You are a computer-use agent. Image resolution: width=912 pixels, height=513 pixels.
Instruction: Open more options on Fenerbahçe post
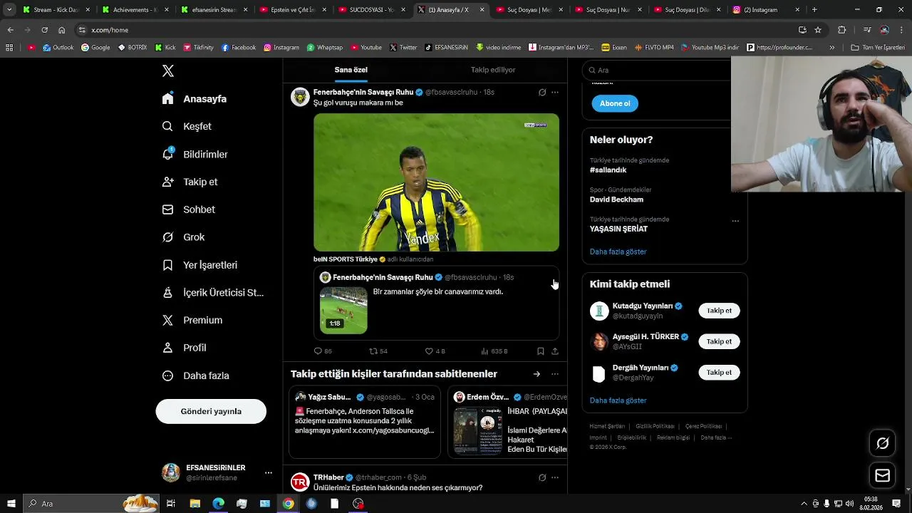555,93
